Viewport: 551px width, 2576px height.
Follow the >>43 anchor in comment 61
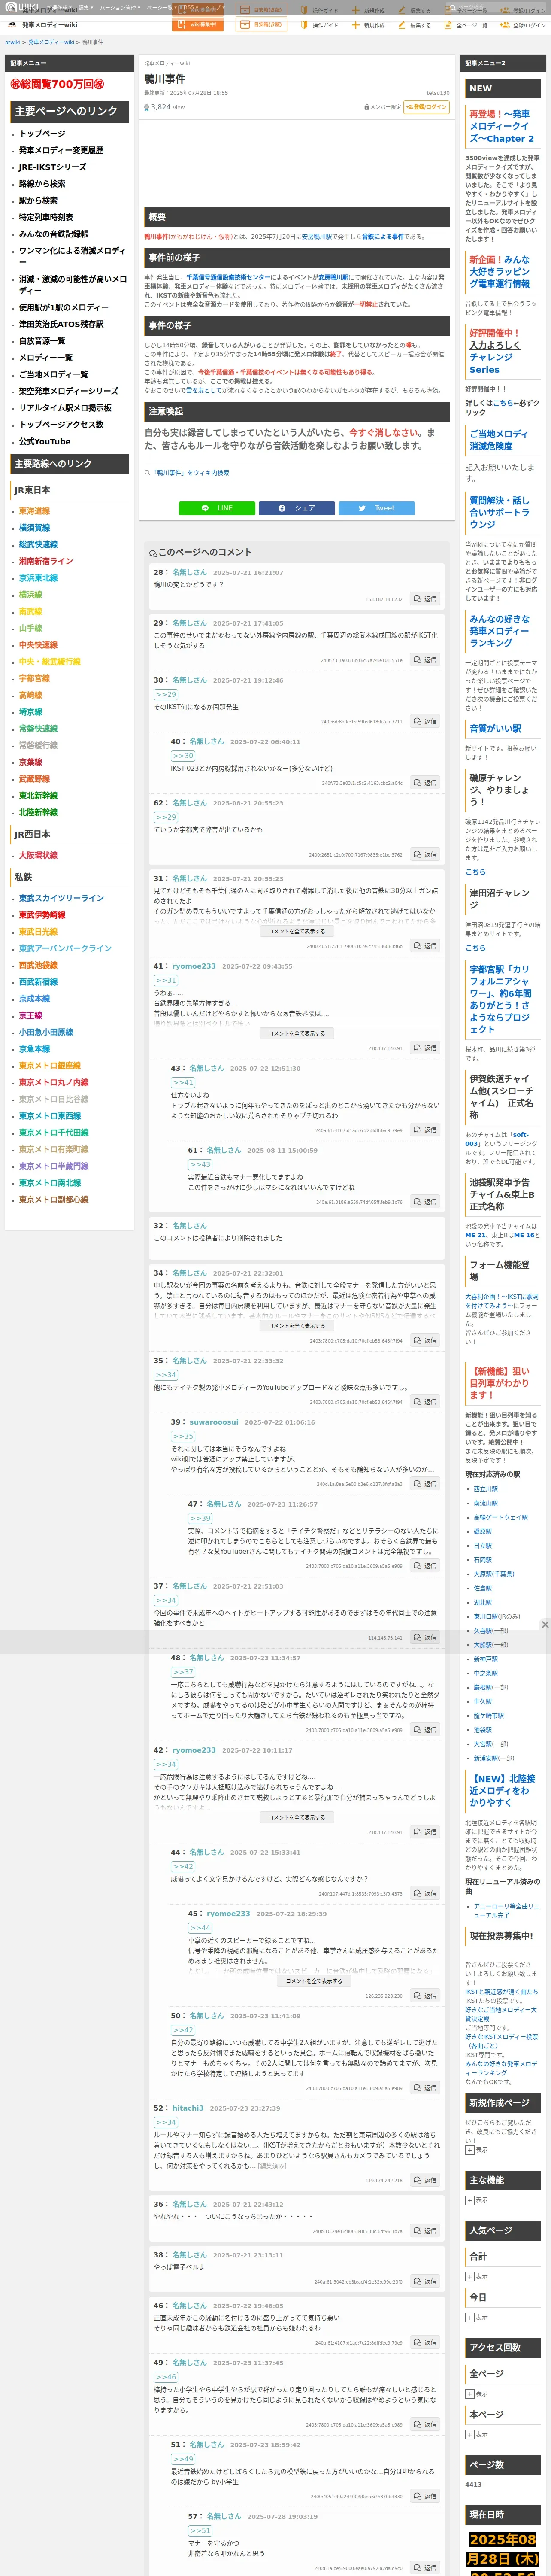200,1164
